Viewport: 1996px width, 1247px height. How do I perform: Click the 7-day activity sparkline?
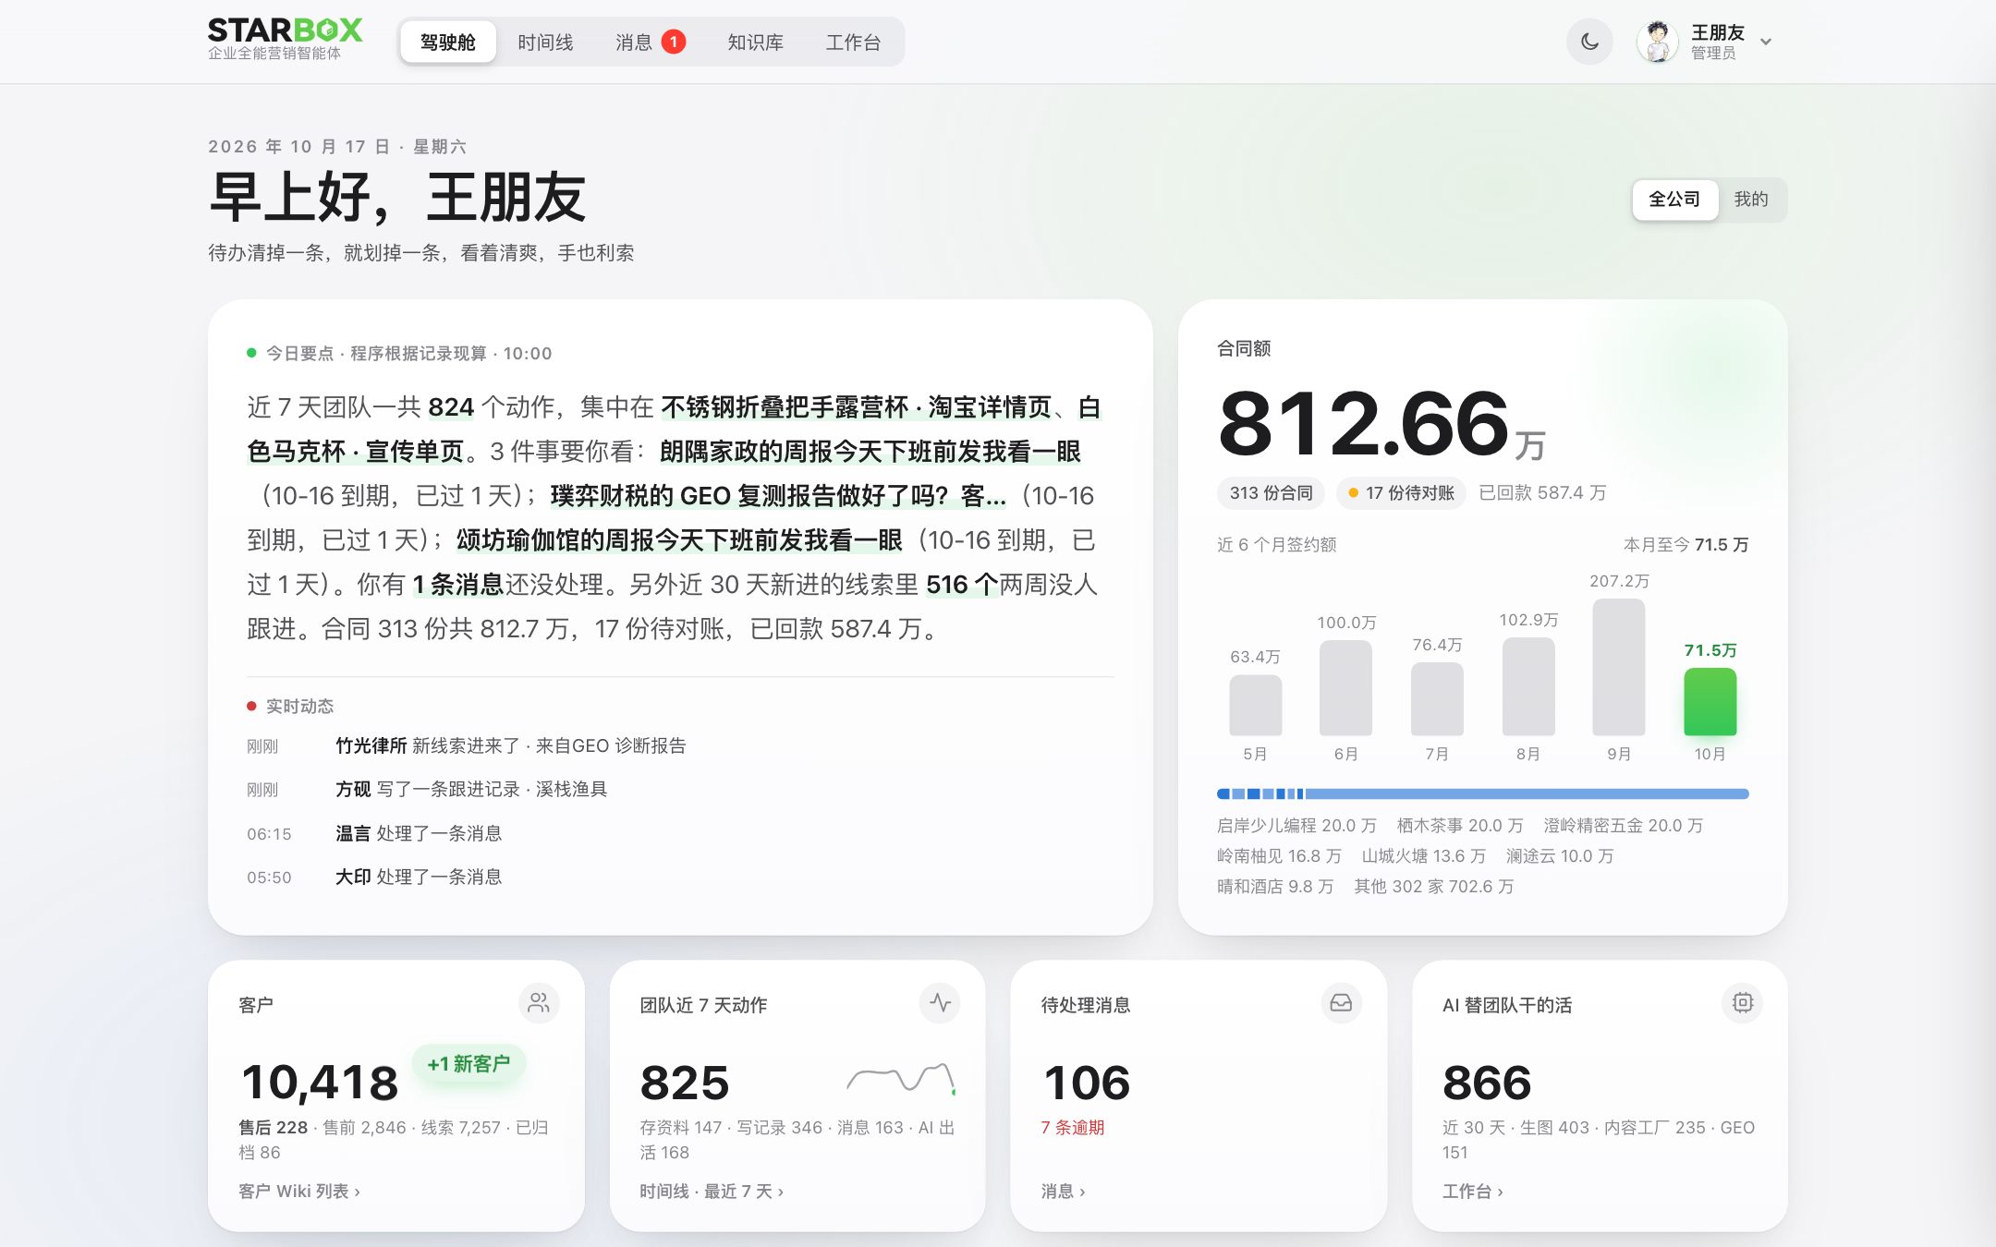pos(901,1078)
